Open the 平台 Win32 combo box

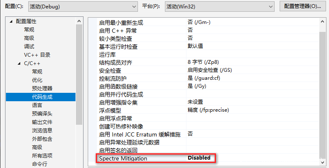(x=220, y=6)
